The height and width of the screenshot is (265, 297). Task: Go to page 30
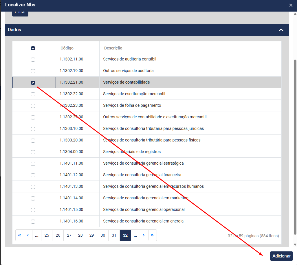point(103,235)
